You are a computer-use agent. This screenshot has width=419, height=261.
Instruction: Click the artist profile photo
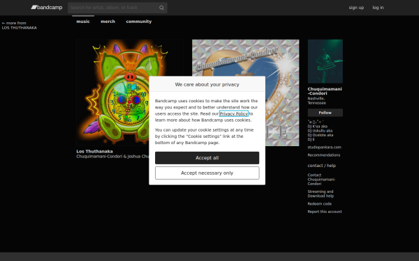point(325,61)
